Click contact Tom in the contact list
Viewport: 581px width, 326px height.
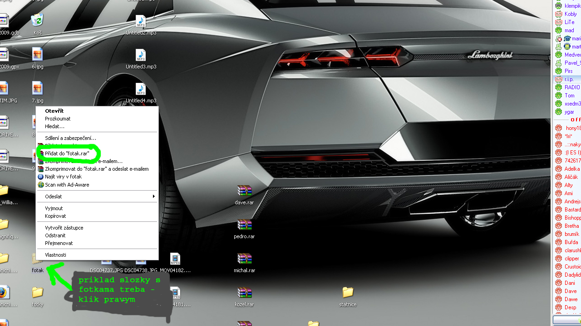point(569,96)
